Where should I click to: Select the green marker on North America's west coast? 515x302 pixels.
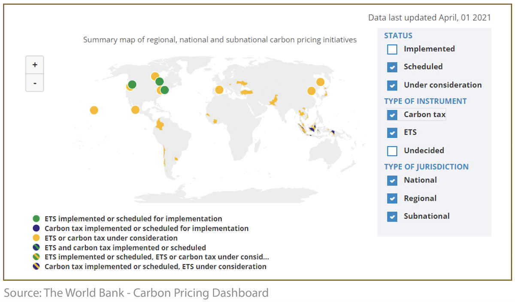(x=132, y=84)
